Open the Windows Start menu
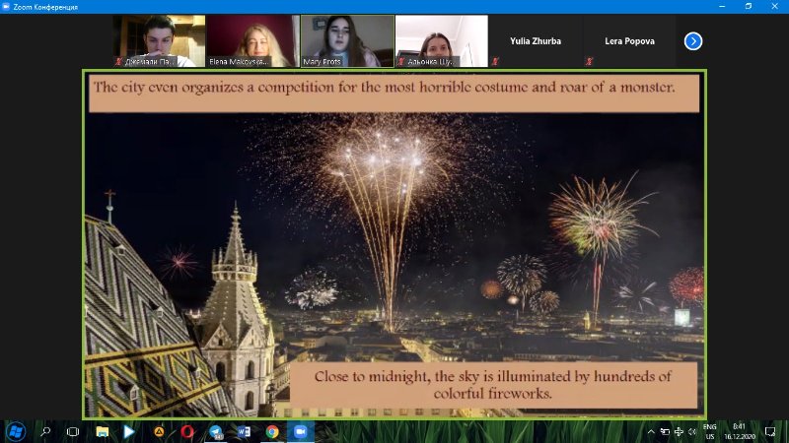This screenshot has height=443, width=789. click(x=16, y=431)
